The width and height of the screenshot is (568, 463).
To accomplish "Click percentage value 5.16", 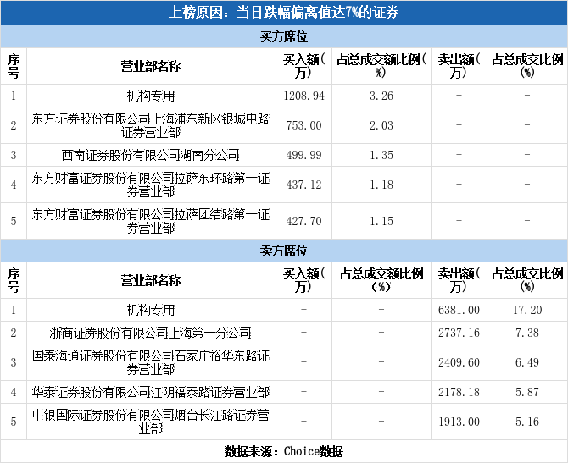I will (527, 422).
